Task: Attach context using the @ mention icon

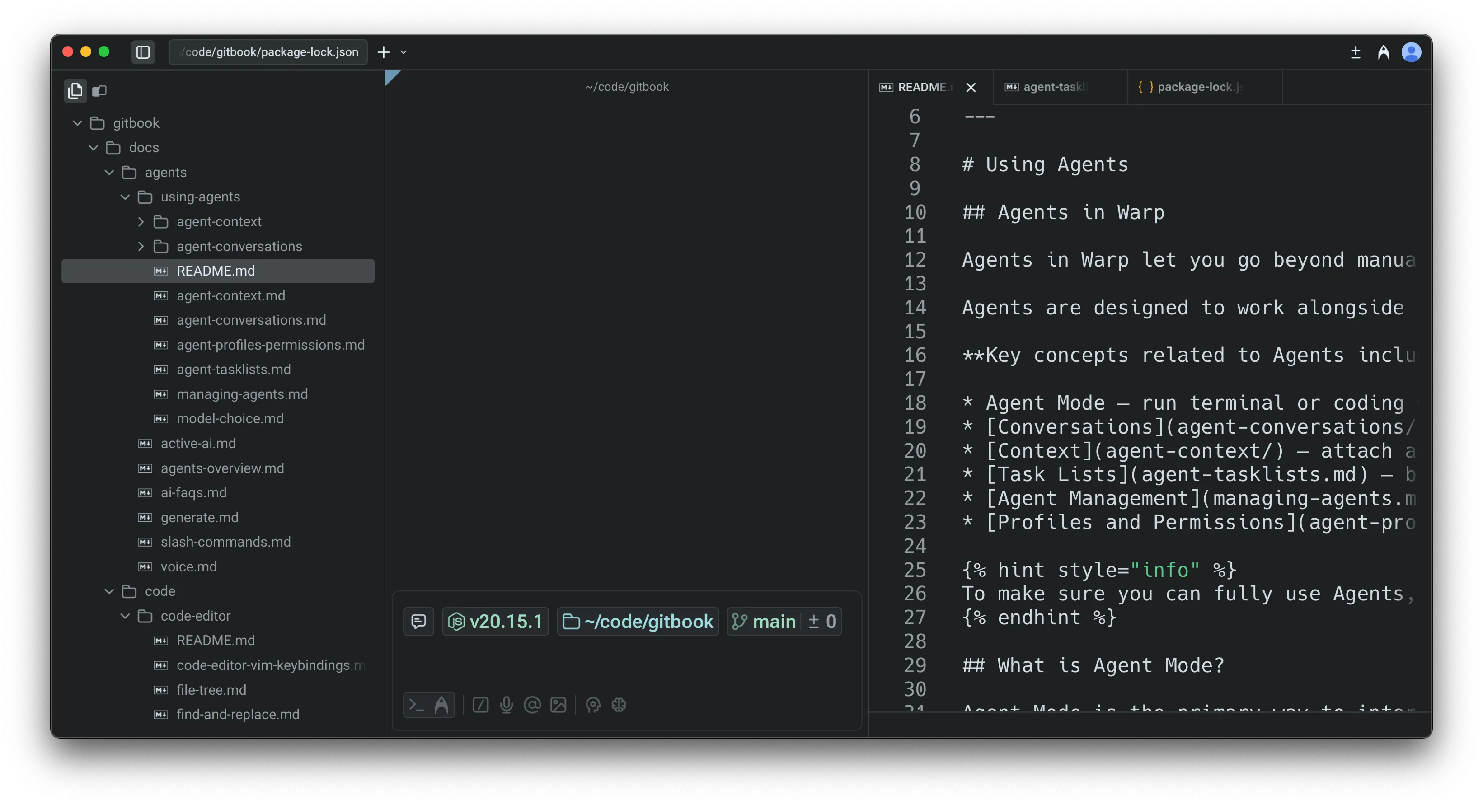Action: pyautogui.click(x=533, y=705)
